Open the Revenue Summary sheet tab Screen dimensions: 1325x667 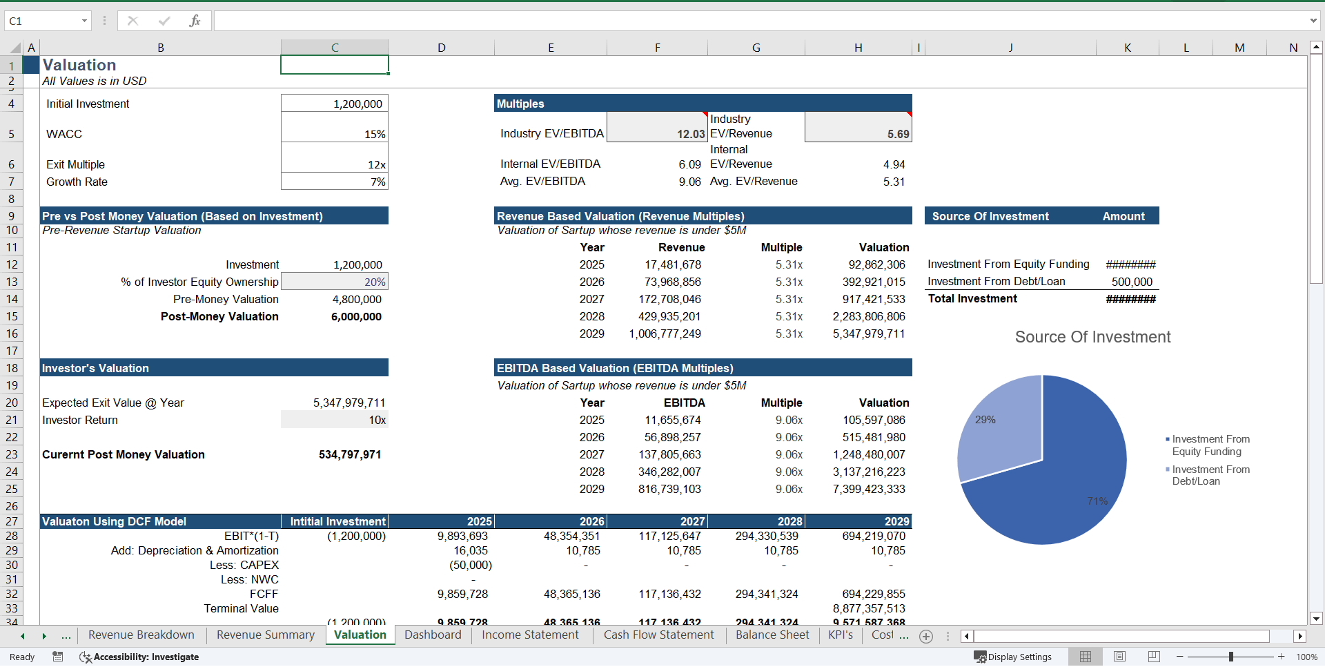pos(266,635)
